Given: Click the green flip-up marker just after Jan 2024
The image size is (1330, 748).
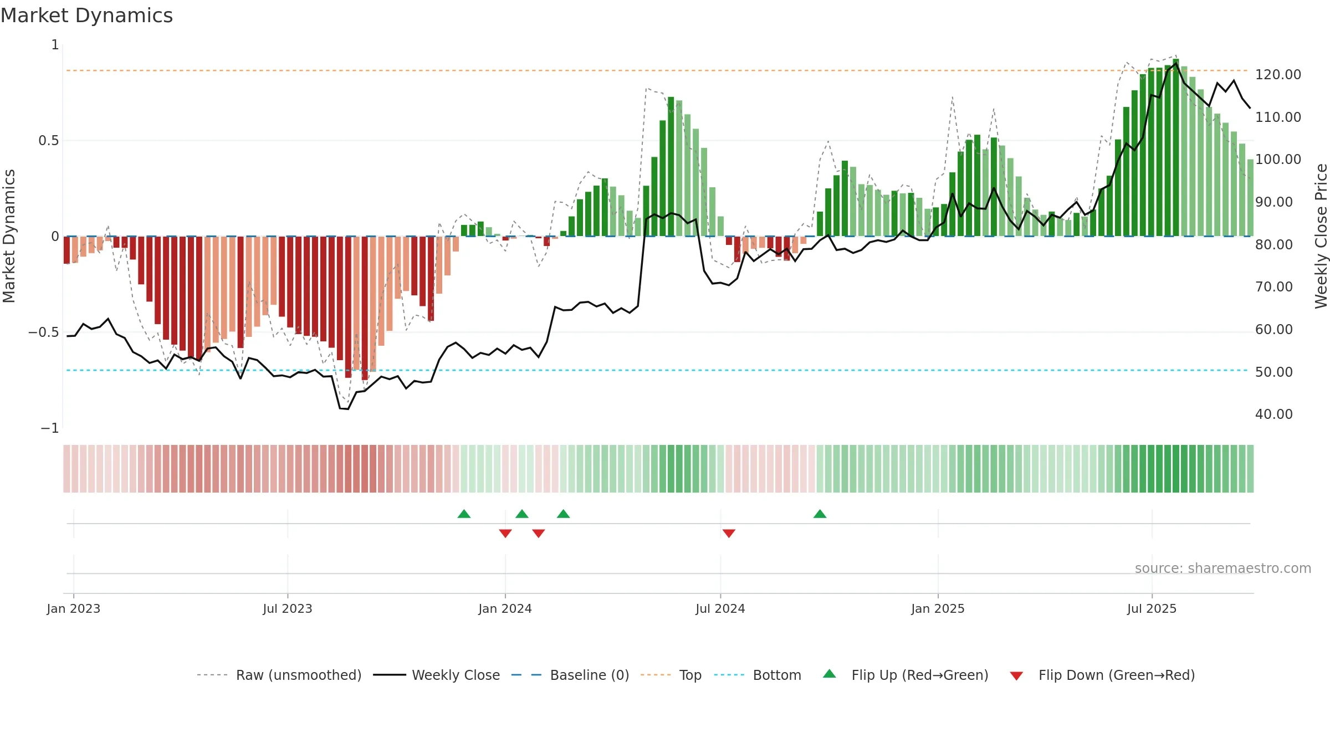Looking at the screenshot, I should 522,514.
